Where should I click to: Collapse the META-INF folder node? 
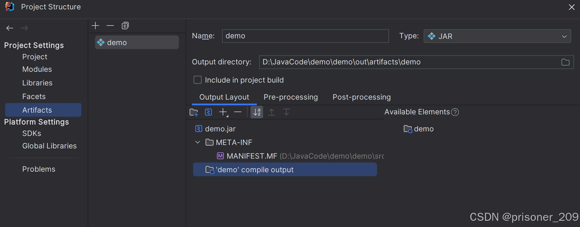198,142
